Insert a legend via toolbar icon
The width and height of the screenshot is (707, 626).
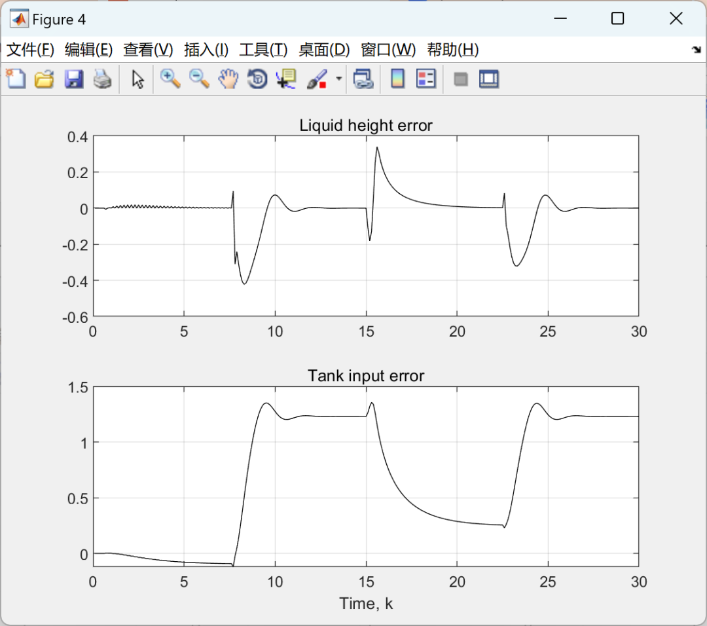[426, 79]
